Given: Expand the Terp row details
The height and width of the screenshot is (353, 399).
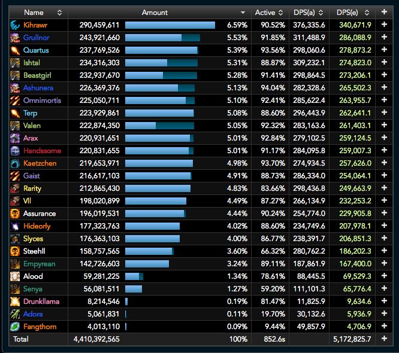Looking at the screenshot, I should coord(384,113).
